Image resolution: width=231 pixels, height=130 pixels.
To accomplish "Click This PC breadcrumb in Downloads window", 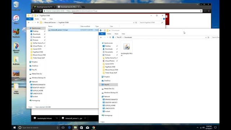I will tap(119, 38).
